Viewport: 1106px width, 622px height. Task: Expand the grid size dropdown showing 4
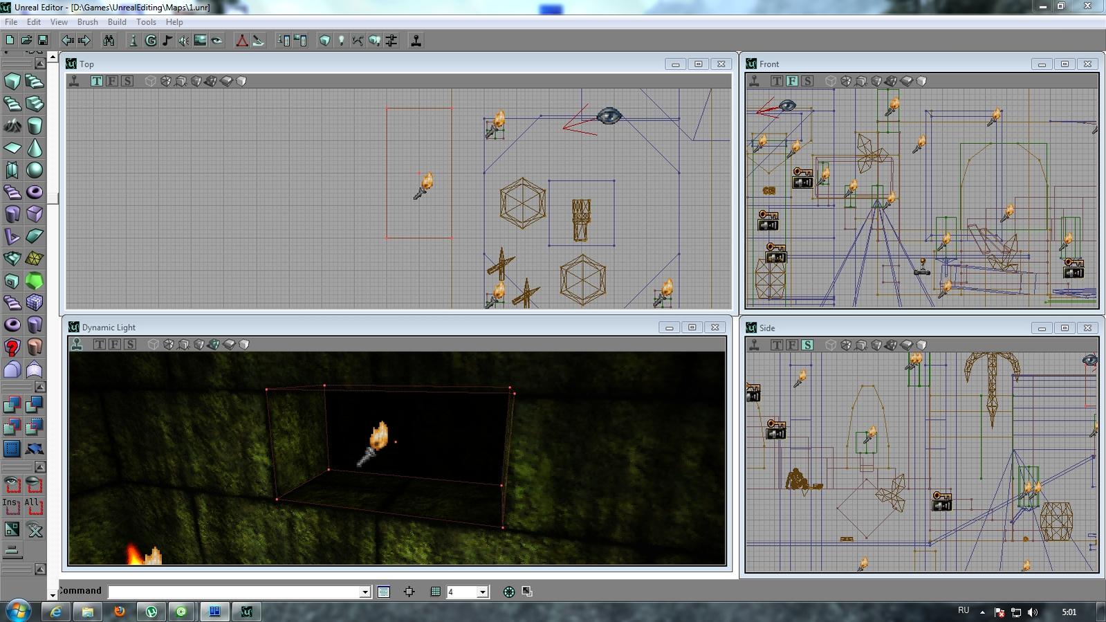coord(483,592)
